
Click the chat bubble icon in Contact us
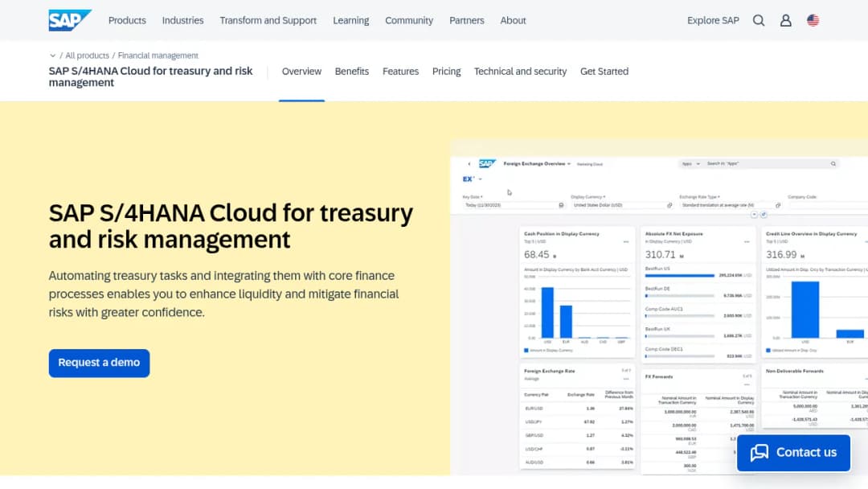tap(759, 453)
